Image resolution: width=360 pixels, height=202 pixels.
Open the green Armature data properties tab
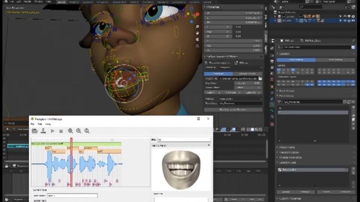(x=272, y=104)
